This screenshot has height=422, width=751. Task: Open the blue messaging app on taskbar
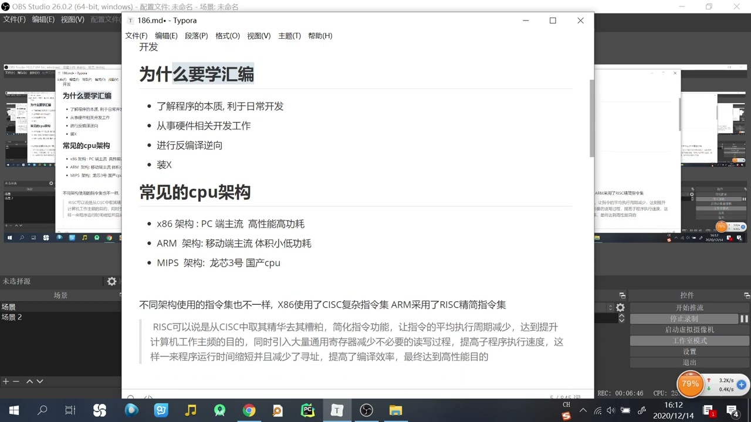161,410
